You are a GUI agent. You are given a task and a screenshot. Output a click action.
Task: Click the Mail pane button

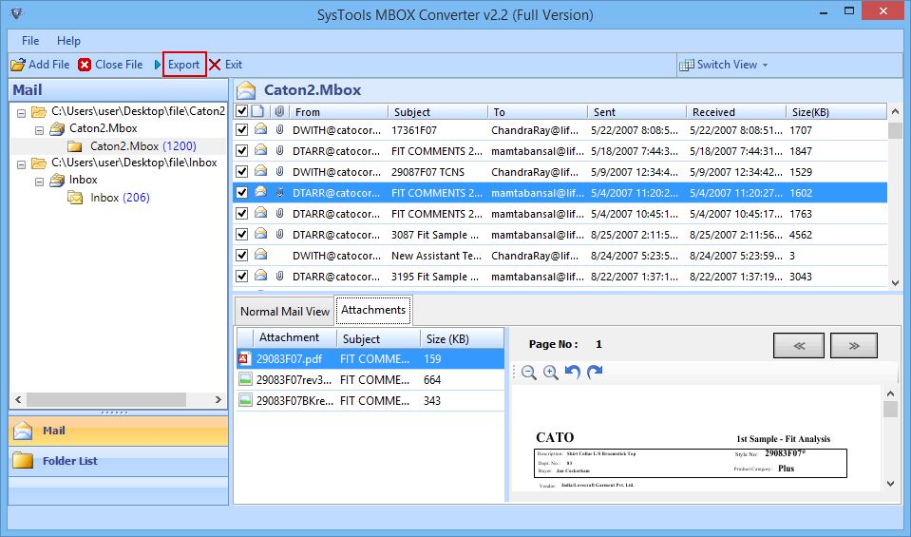(119, 431)
